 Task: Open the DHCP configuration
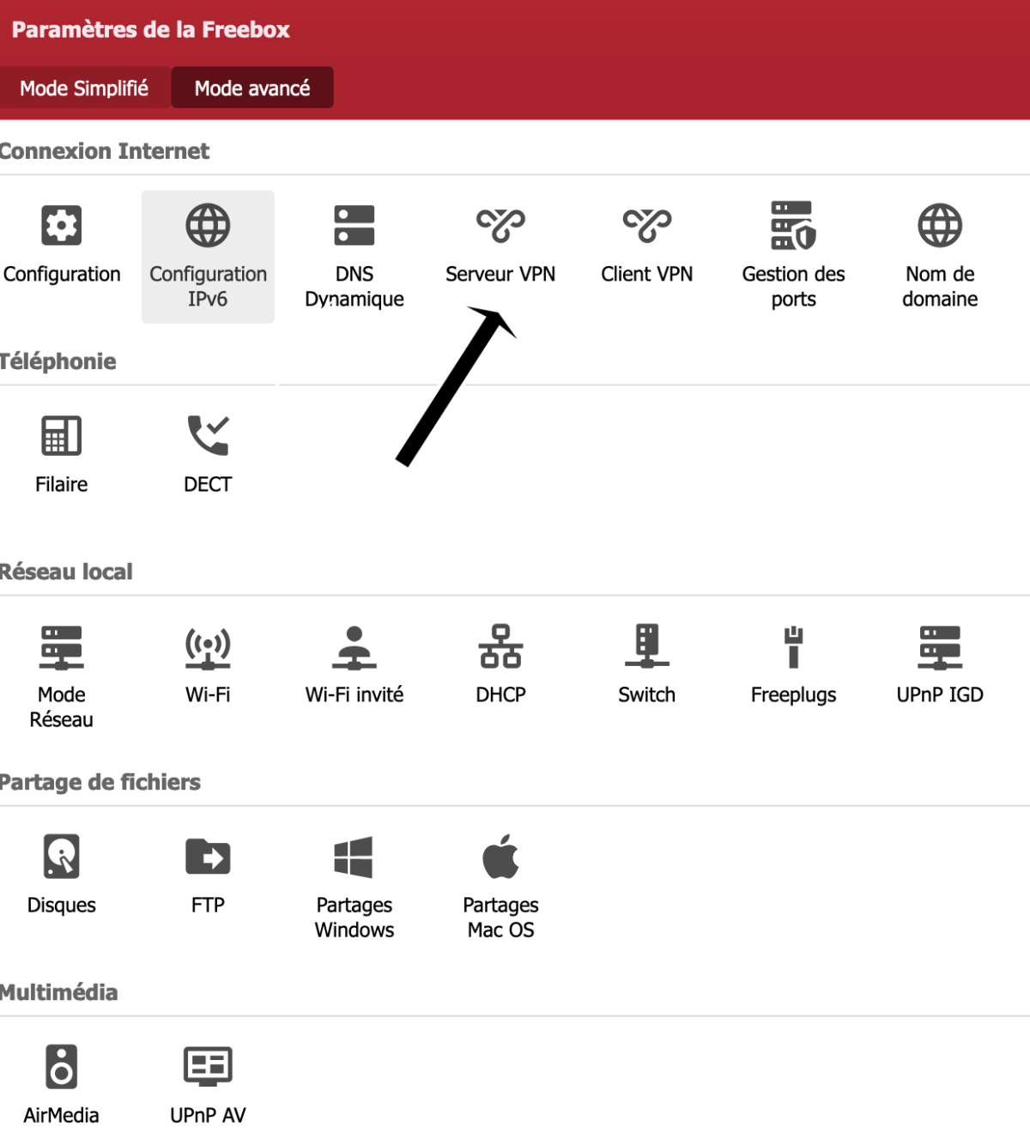(500, 647)
